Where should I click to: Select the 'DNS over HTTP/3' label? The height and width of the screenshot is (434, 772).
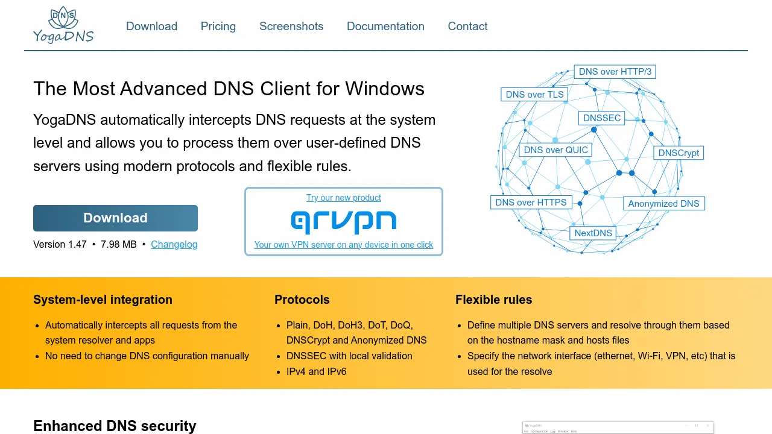[615, 72]
